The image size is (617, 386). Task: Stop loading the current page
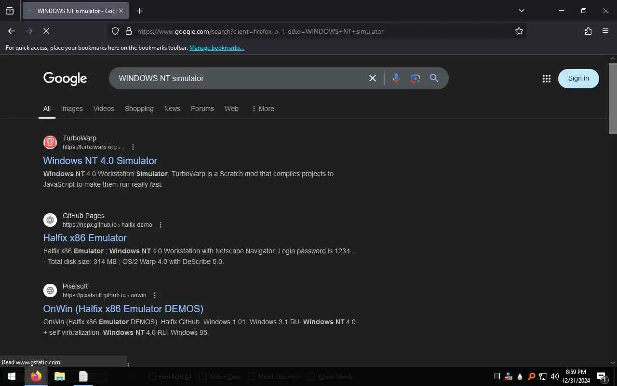coord(46,31)
